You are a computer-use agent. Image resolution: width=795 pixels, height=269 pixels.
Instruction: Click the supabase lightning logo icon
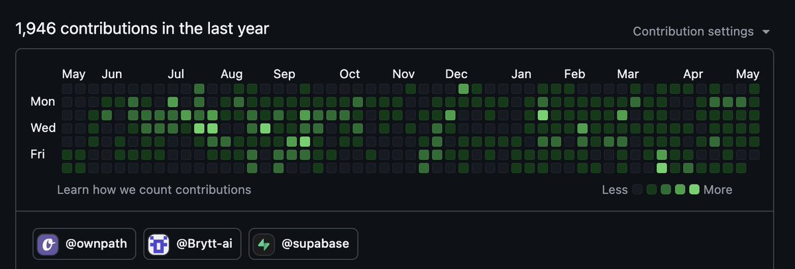click(265, 245)
